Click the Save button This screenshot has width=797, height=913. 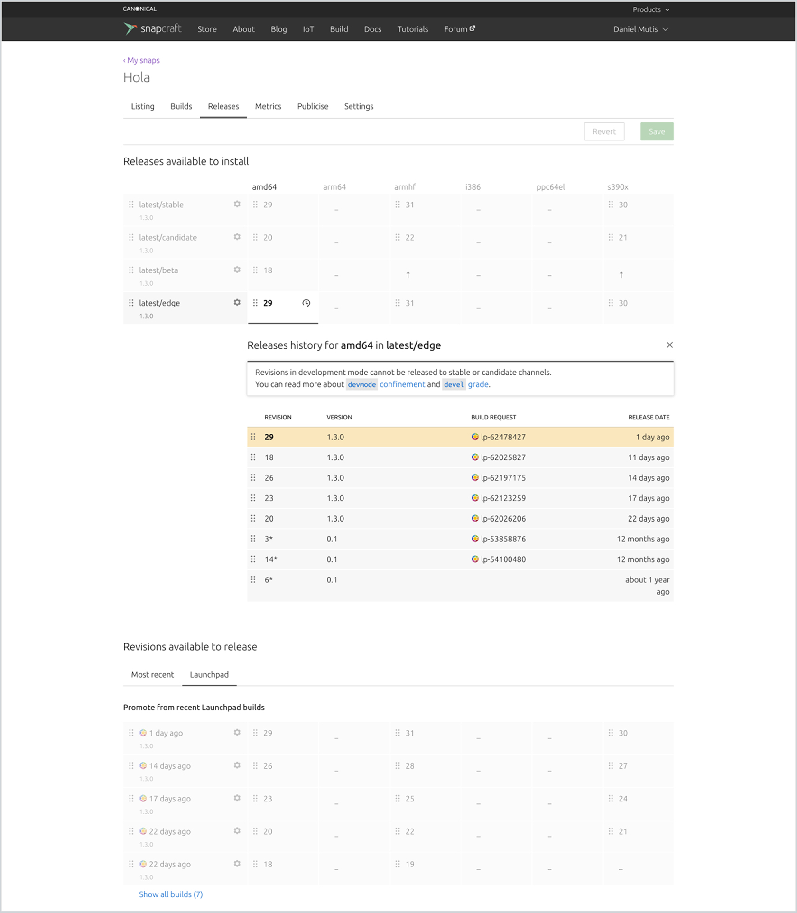pos(657,131)
